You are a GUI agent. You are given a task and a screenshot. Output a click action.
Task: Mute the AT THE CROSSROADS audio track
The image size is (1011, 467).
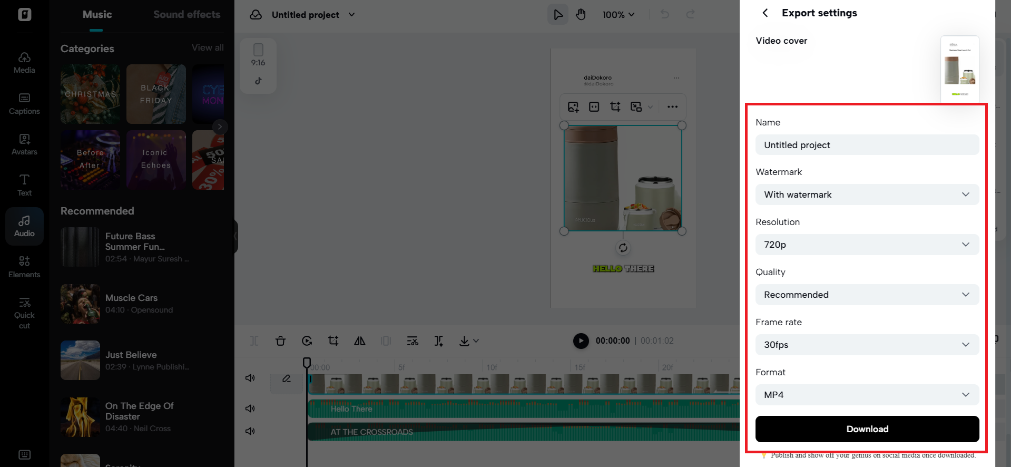point(250,431)
